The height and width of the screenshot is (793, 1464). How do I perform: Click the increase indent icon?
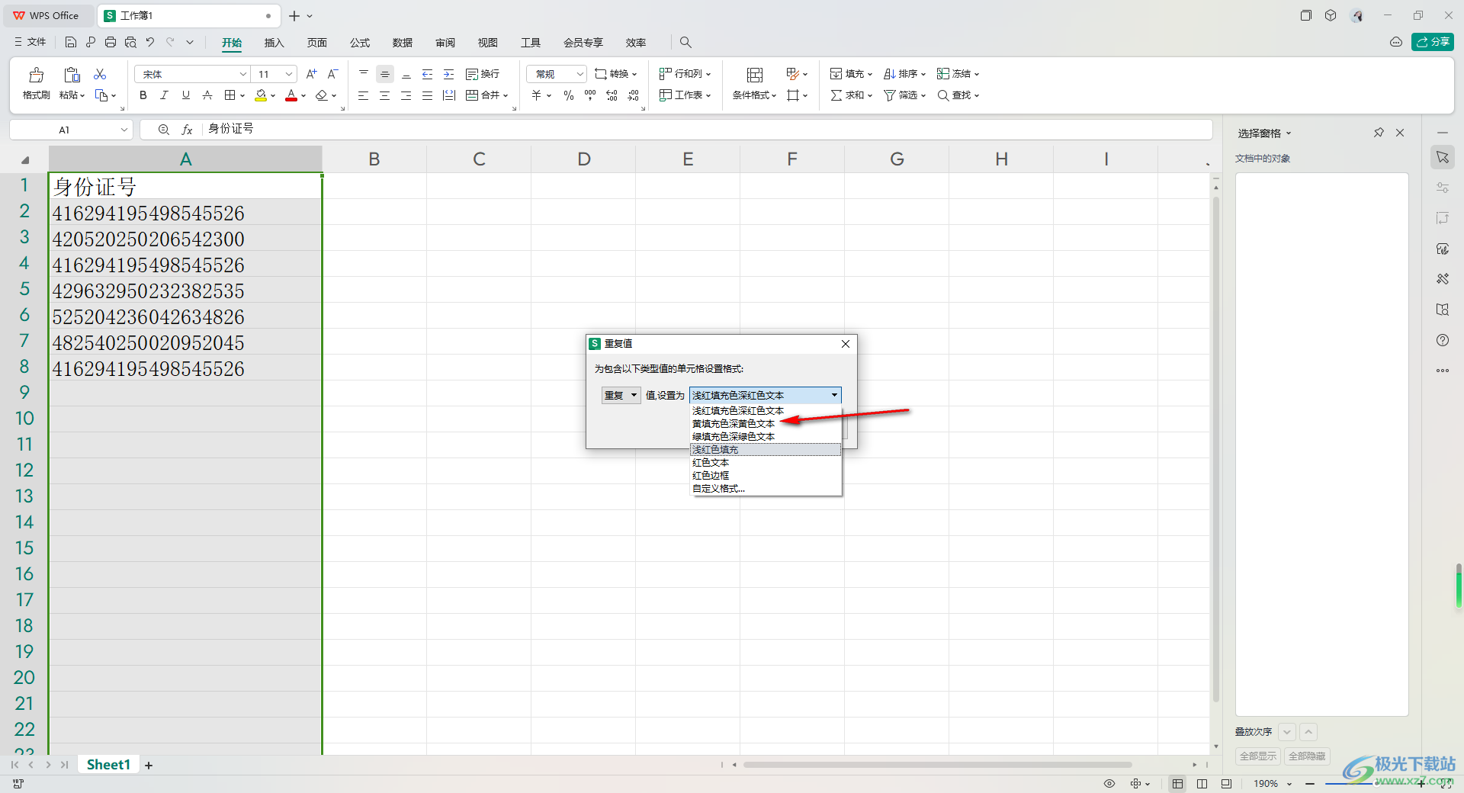click(x=449, y=74)
